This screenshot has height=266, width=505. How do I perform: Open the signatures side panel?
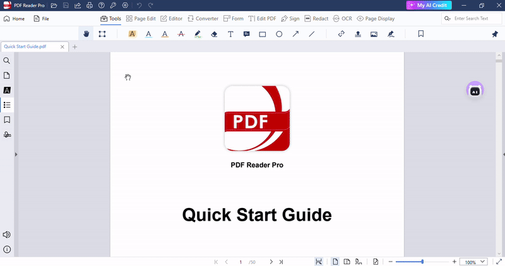[x=7, y=134]
